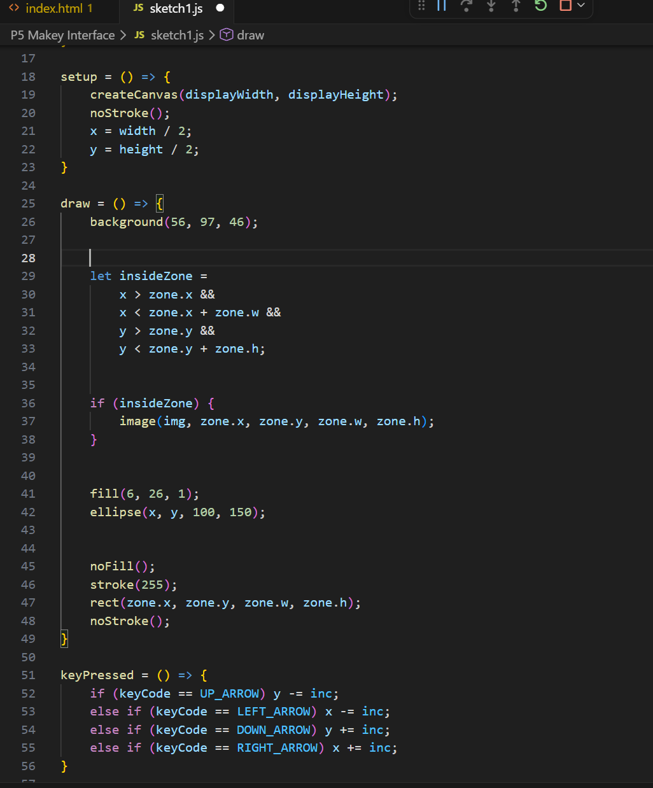Place cursor on empty line 28
This screenshot has height=788, width=653.
coord(356,258)
